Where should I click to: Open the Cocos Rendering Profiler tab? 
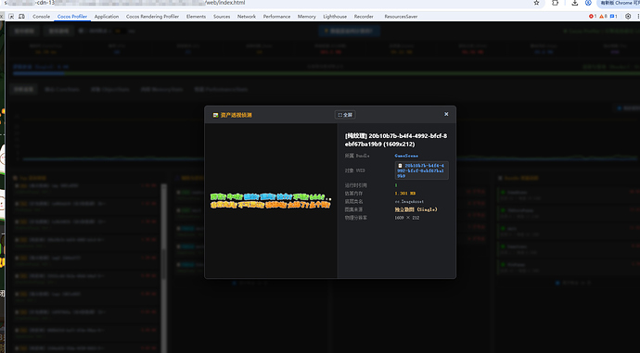[152, 17]
